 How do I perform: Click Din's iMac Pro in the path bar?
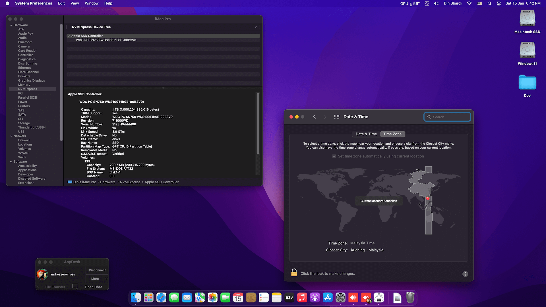(84, 182)
